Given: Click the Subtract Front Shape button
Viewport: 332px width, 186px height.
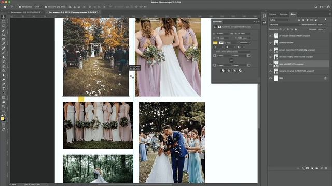Looking at the screenshot, I should tap(229, 71).
